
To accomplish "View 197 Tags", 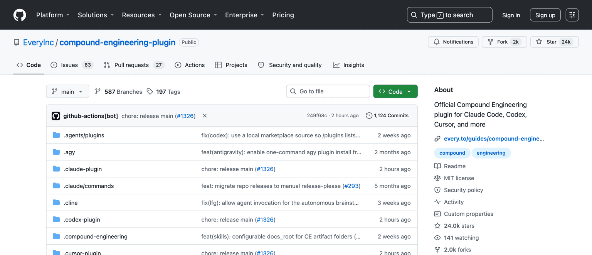I will click(x=163, y=92).
